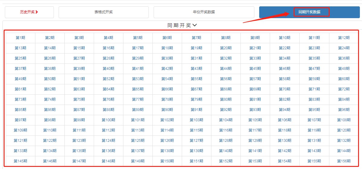The image size is (362, 169).
Task: Open period 第12期
Action: point(344,38)
